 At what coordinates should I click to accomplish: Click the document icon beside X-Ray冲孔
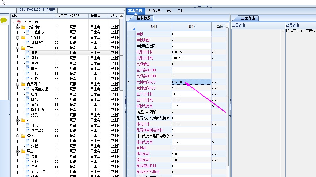pos(28,172)
